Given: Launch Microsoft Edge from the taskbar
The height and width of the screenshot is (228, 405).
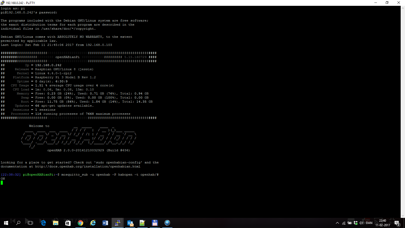Looking at the screenshot, I should 43,223.
